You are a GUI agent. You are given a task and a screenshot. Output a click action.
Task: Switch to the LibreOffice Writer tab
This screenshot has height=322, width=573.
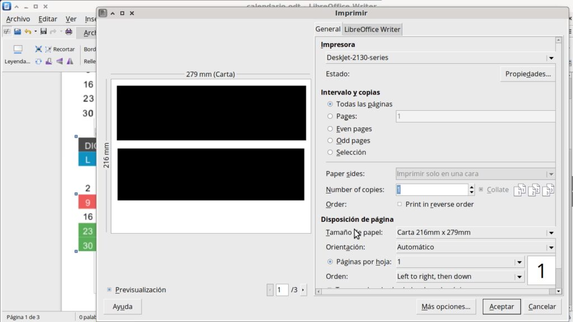point(372,29)
